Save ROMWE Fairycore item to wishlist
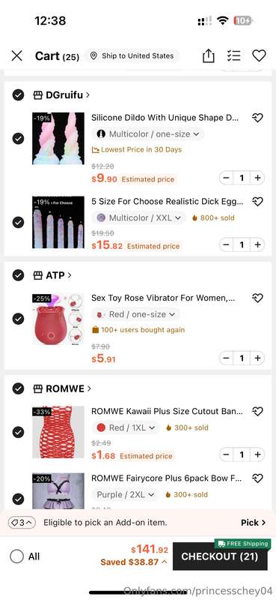Screen dimensions: 276x600 coord(258,478)
